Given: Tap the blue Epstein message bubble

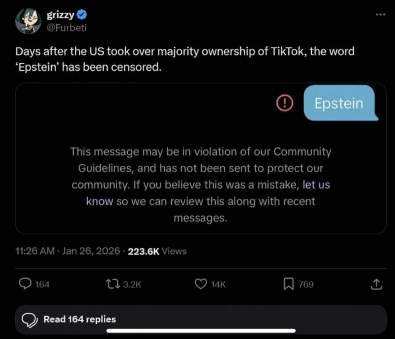Looking at the screenshot, I should tap(339, 103).
